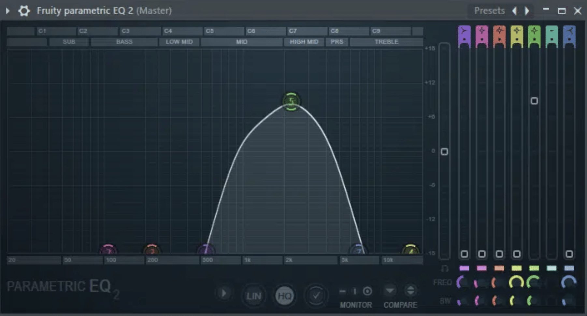Click band 7 blue BW knob

(569, 301)
